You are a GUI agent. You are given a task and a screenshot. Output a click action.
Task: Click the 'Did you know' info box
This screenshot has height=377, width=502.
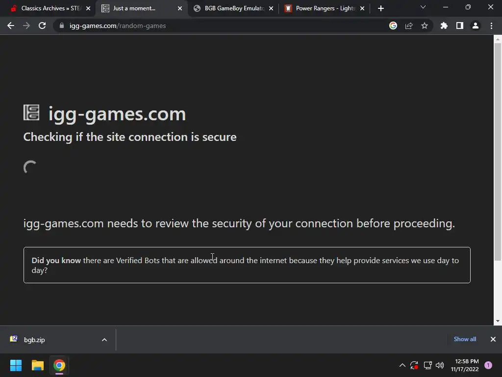pos(247,265)
